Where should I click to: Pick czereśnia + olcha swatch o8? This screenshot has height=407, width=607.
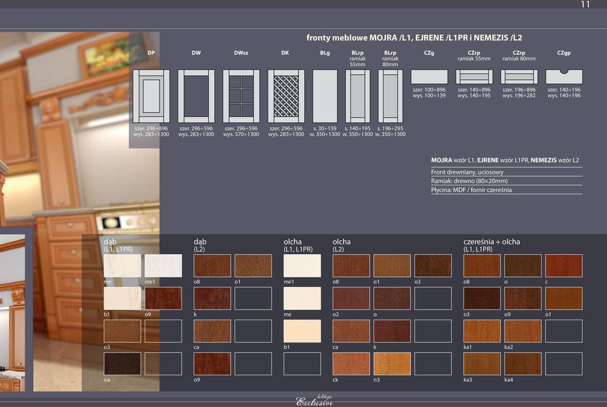(x=482, y=266)
